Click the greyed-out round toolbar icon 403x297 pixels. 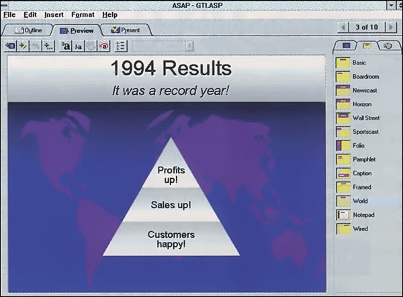(x=91, y=46)
